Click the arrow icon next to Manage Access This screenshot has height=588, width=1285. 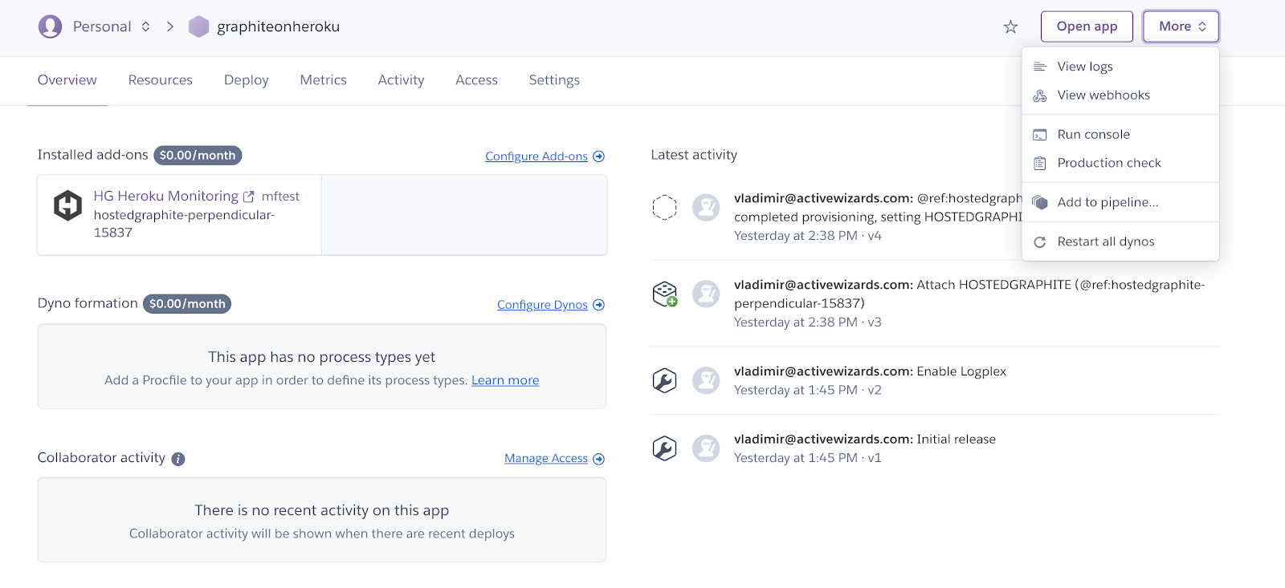tap(598, 459)
